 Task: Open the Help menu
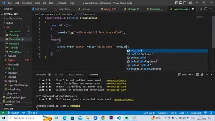71,3
